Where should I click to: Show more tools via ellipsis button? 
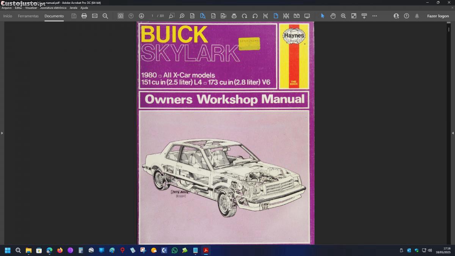375,16
